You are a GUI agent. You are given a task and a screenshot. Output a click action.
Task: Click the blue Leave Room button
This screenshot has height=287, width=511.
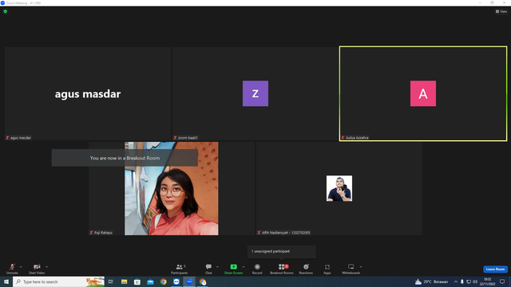coord(495,269)
